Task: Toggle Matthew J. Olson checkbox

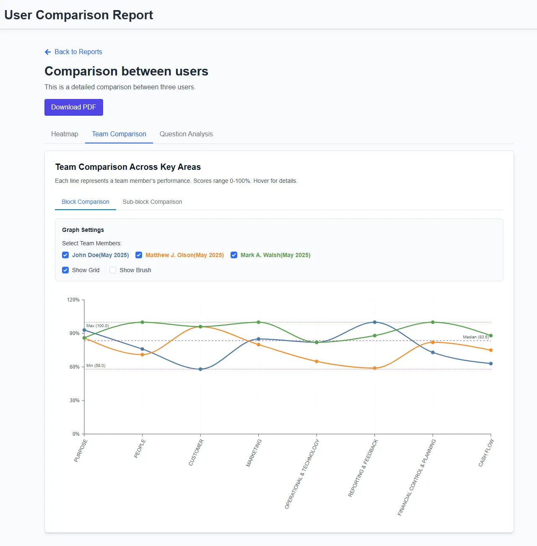Action: [x=139, y=255]
